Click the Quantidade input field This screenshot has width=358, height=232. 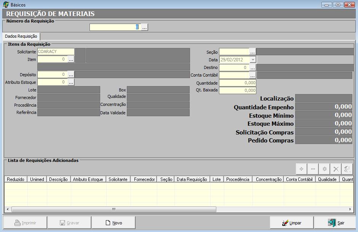point(238,83)
